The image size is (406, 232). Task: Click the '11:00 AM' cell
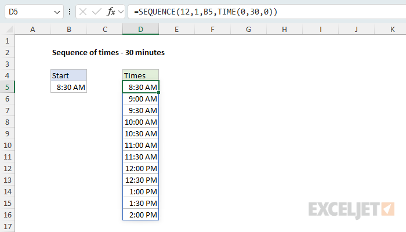pyautogui.click(x=140, y=145)
